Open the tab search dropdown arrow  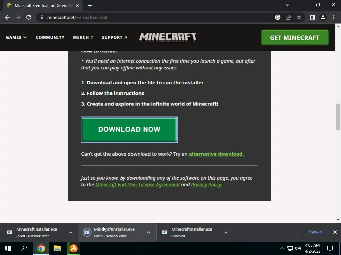[x=287, y=5]
